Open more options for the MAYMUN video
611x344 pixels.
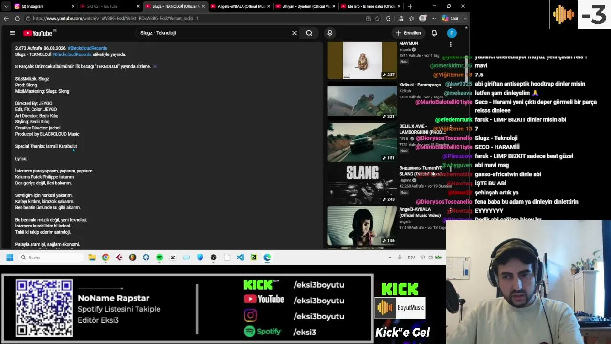pyautogui.click(x=450, y=44)
